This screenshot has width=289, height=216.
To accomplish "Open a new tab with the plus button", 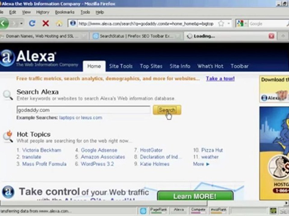I will [283, 36].
